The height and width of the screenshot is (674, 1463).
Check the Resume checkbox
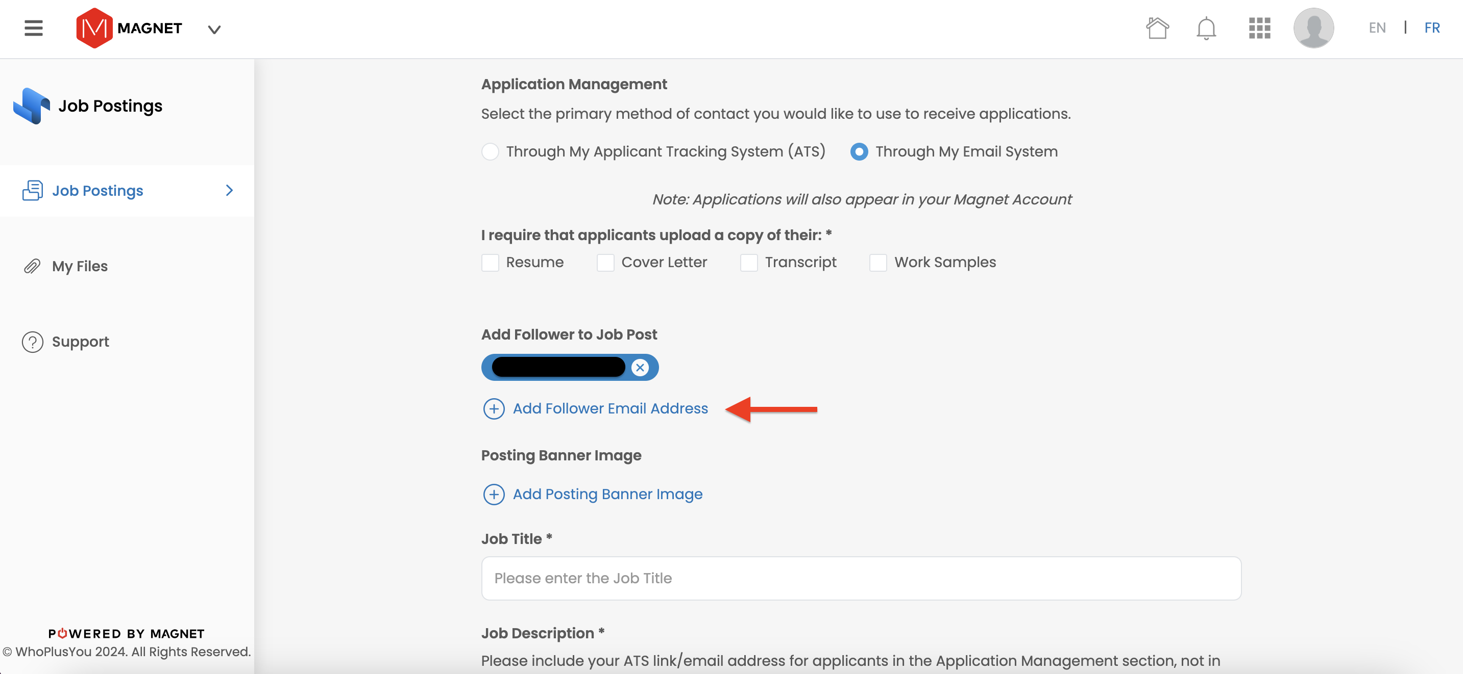click(490, 262)
